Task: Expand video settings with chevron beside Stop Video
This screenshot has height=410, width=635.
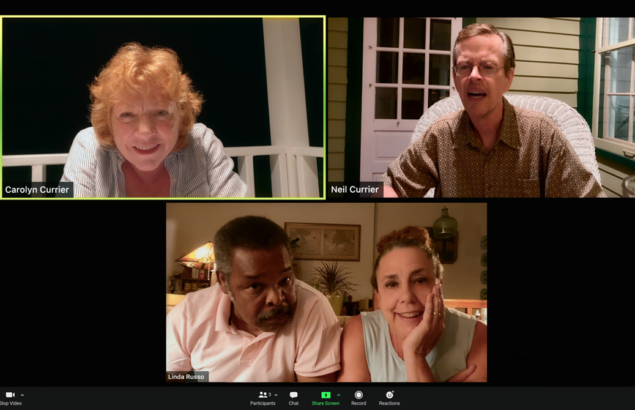Action: (22, 395)
